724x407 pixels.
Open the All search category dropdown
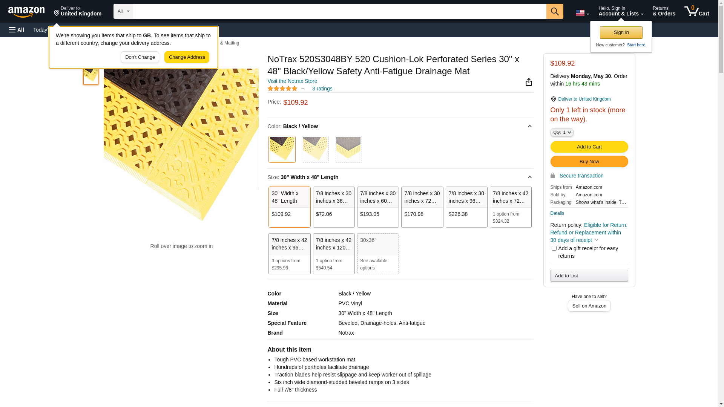(123, 11)
